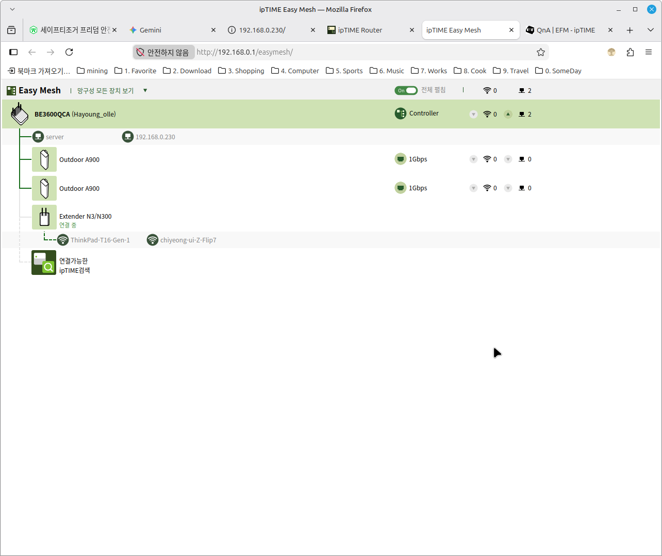Bookmark this page with the star icon

[541, 52]
